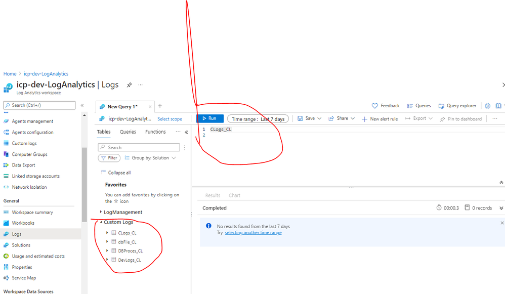This screenshot has height=294, width=505.
Task: Open the Share dropdown
Action: point(342,118)
